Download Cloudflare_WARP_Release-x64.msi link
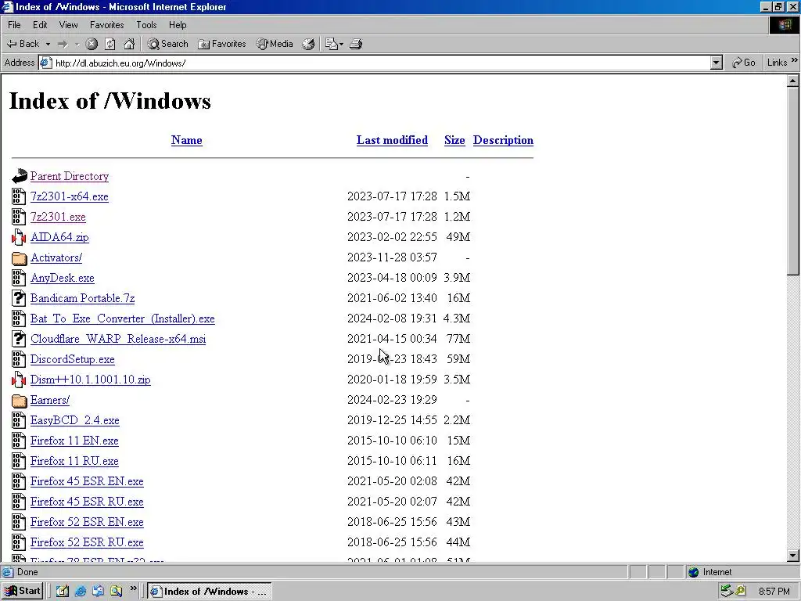The width and height of the screenshot is (801, 601). (118, 340)
